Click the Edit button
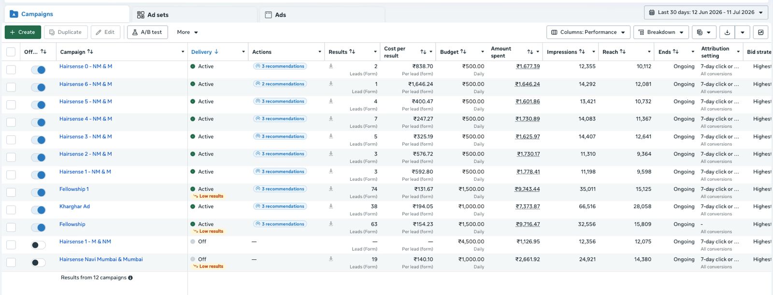This screenshot has height=295, width=773. (105, 32)
